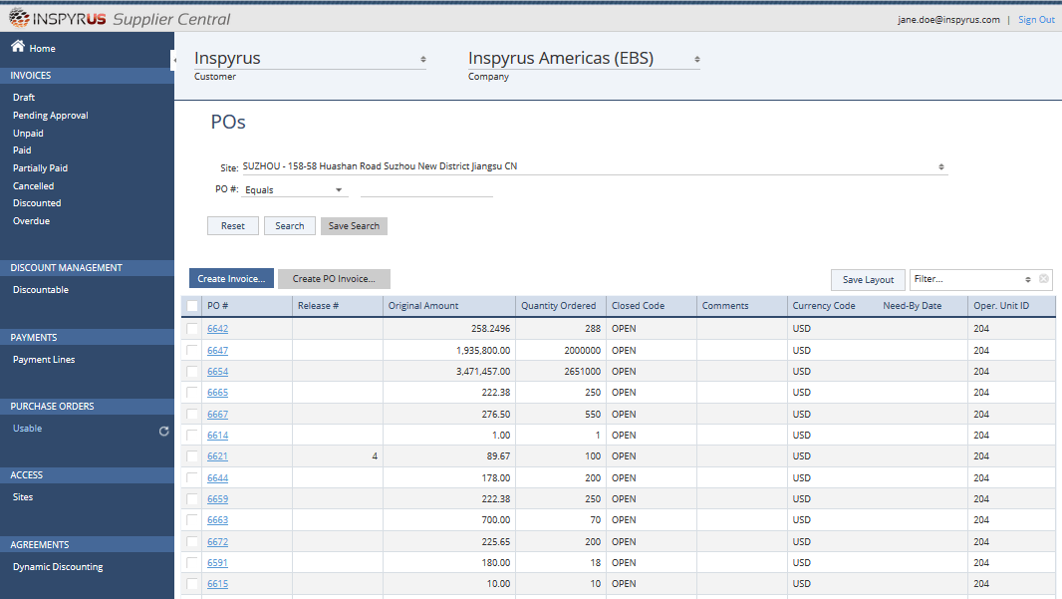Screen dimensions: 1062x599
Task: Check the box for PO 6621
Action: point(192,456)
